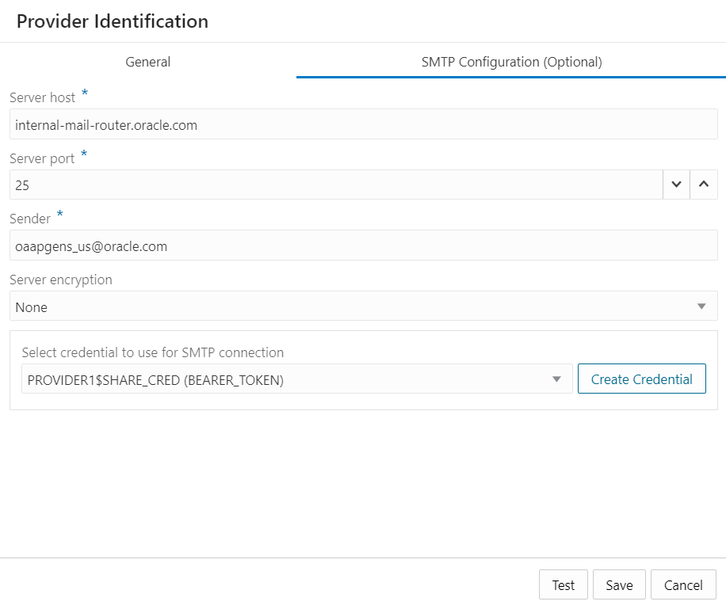The height and width of the screenshot is (609, 726).
Task: Click the Create Credential button
Action: click(641, 379)
